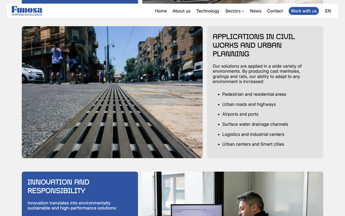
Task: Click the Urban roads and highways item
Action: (x=249, y=105)
